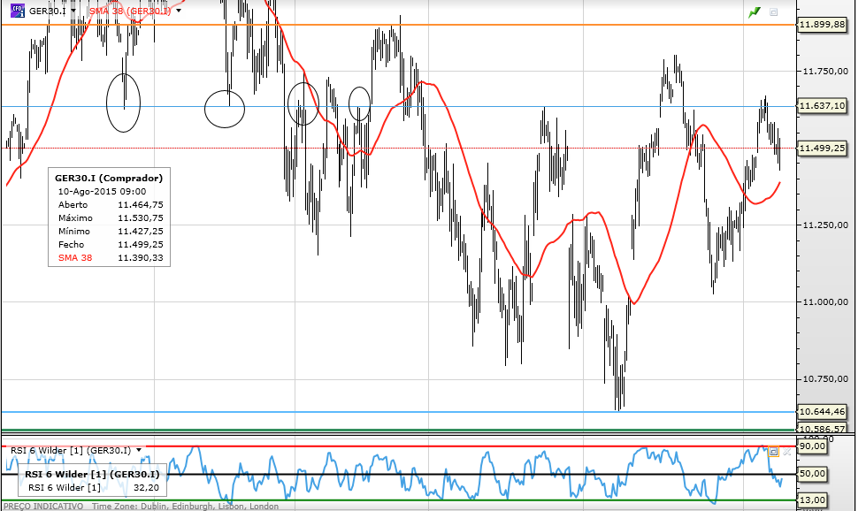This screenshot has height=511, width=866.
Task: Close the RSI 6 Wilder pane
Action: tap(787, 452)
